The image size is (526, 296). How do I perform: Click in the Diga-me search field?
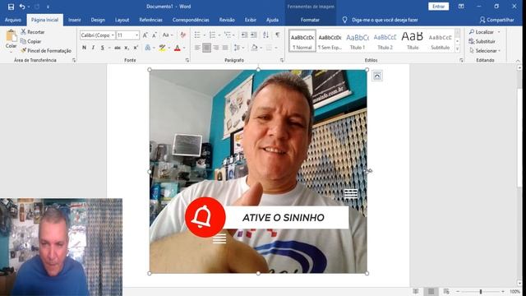click(385, 20)
